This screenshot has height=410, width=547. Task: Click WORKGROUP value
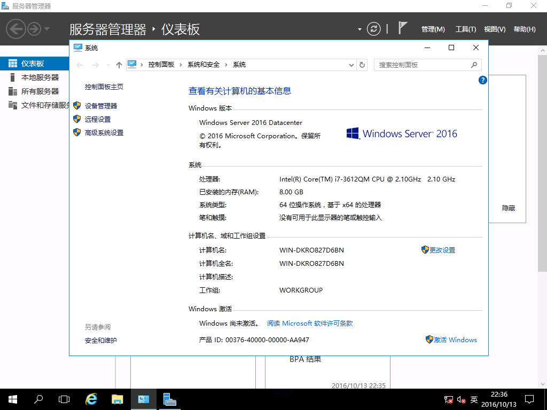[x=301, y=290]
